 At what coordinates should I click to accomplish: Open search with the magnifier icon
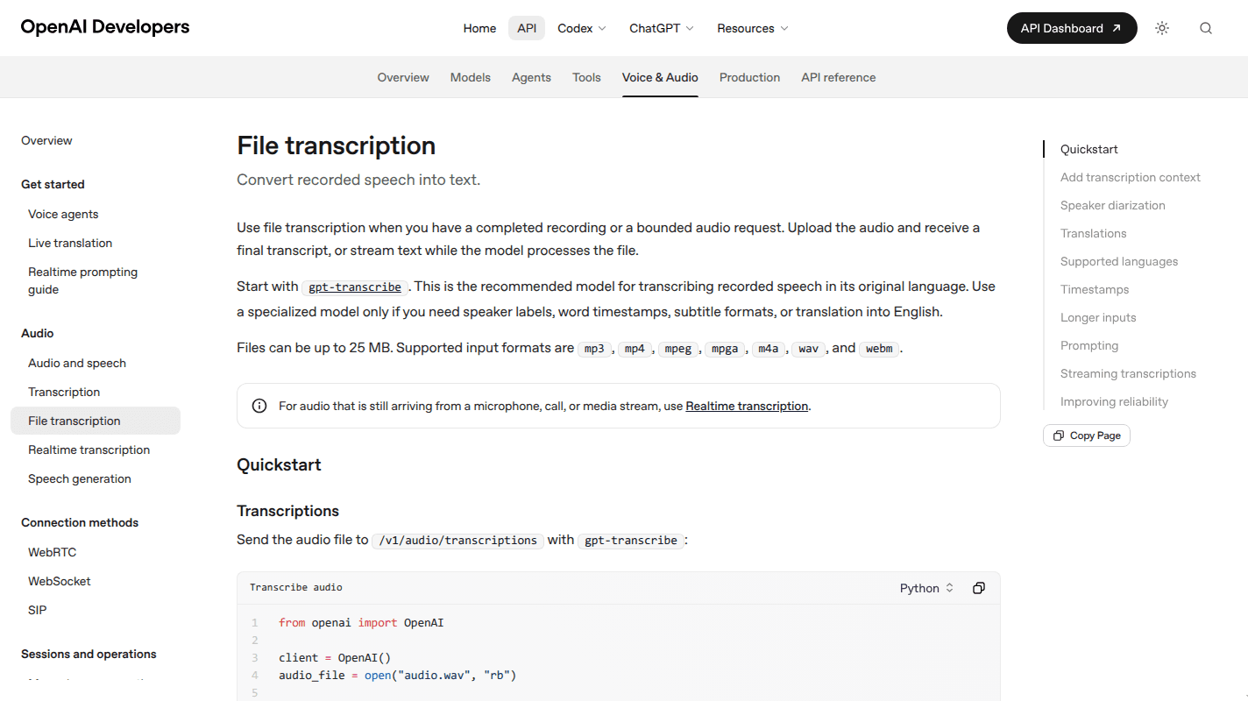[1206, 28]
